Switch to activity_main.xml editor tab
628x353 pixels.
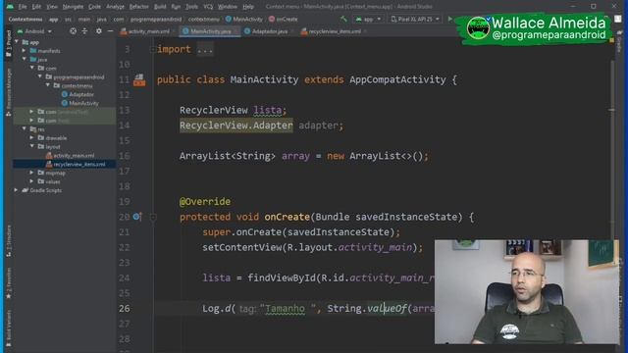pyautogui.click(x=148, y=31)
